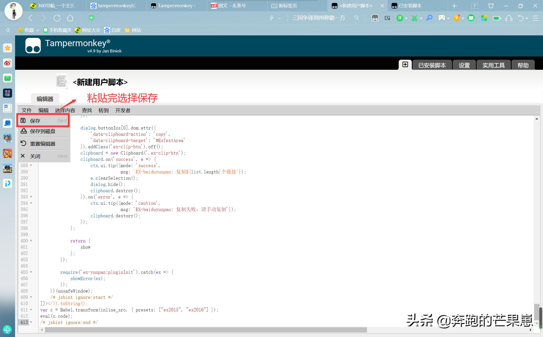The height and width of the screenshot is (337, 543).
Task: Open the Tampermonkey extension icon in toolbar
Action: coord(375,18)
